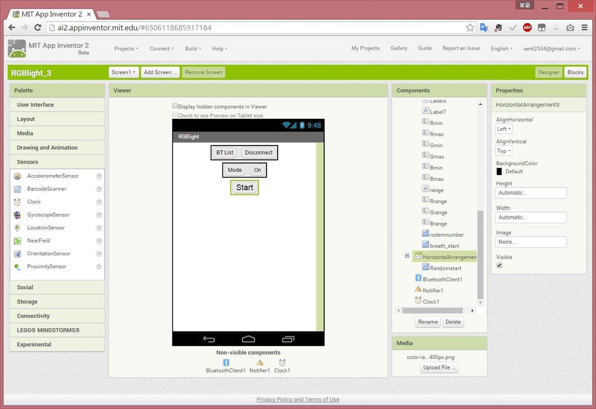Click the Google Translate extension icon
This screenshot has height=409, width=596.
(484, 27)
